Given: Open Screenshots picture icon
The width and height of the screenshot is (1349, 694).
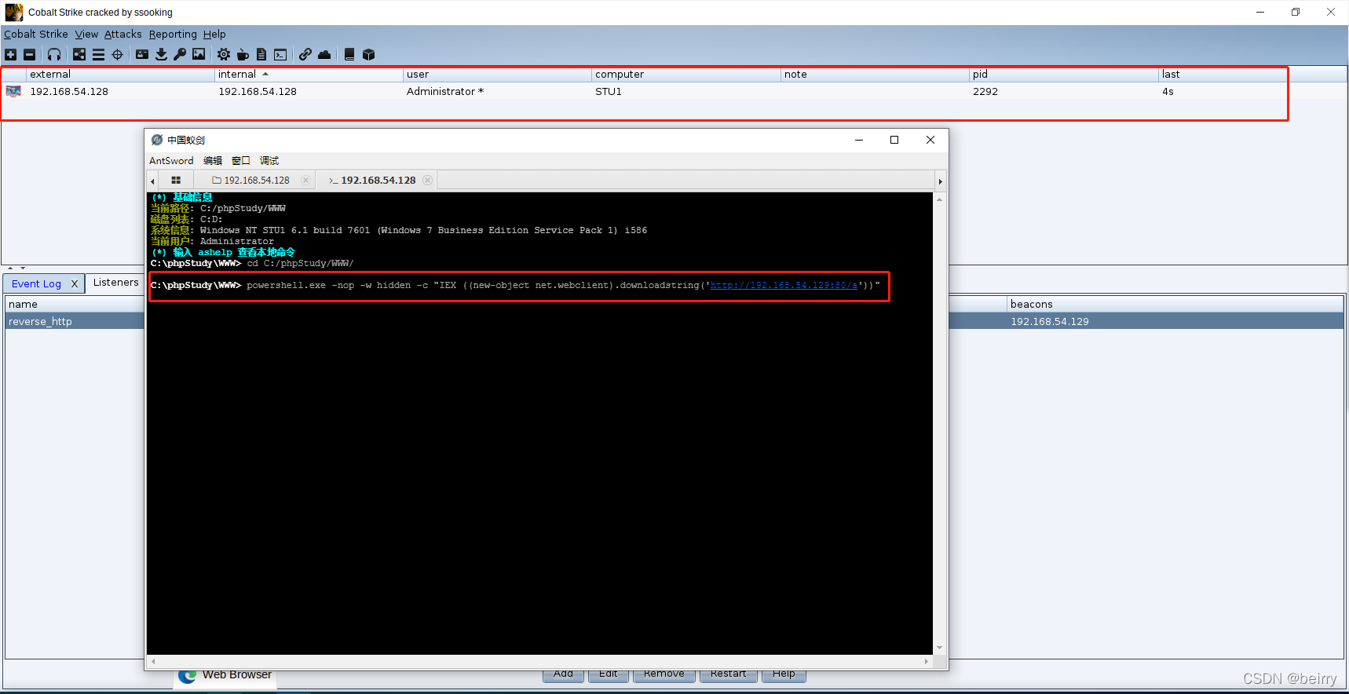Looking at the screenshot, I should pos(199,54).
